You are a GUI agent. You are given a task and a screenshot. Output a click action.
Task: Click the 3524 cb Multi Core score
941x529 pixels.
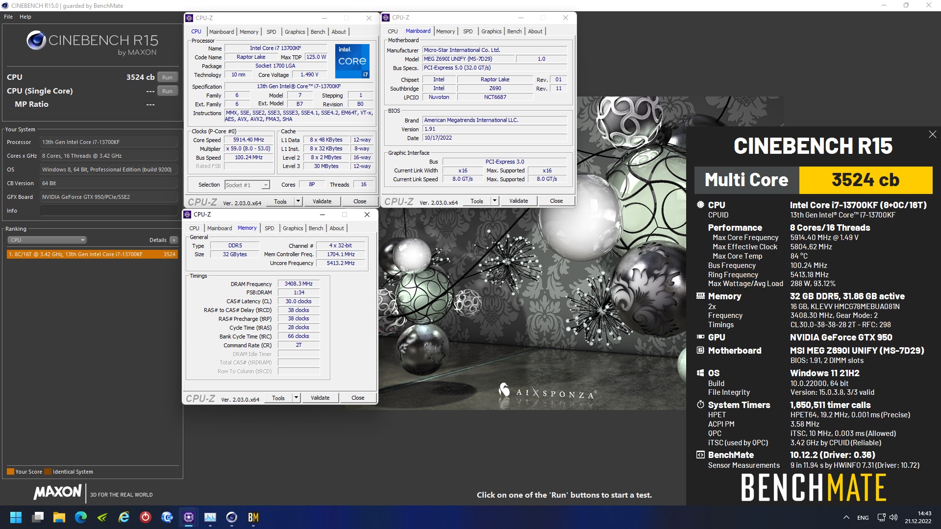[x=866, y=180]
